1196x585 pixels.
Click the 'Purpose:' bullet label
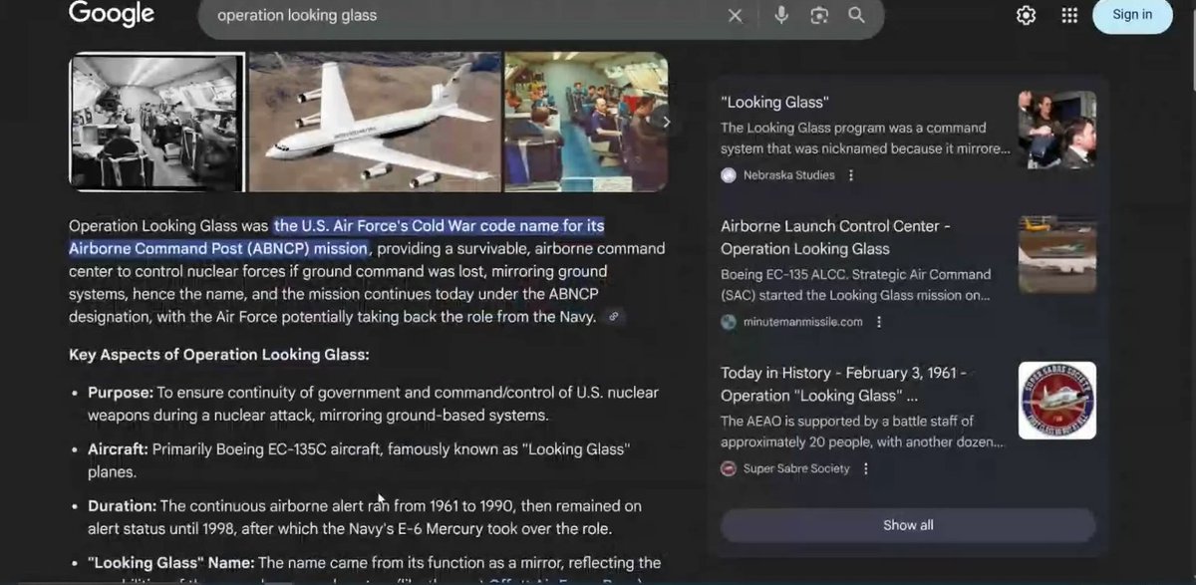pyautogui.click(x=121, y=393)
